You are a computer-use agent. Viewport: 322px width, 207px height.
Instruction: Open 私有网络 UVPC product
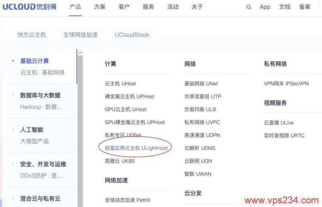pyautogui.click(x=202, y=122)
